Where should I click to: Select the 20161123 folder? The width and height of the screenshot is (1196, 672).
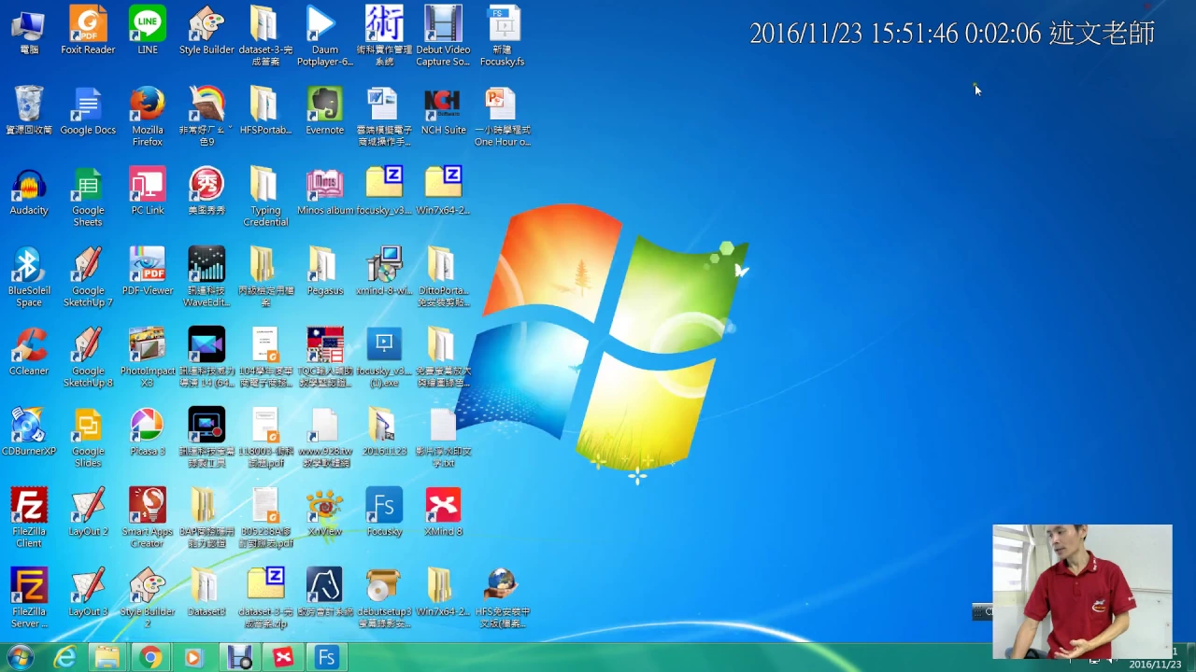tap(384, 431)
